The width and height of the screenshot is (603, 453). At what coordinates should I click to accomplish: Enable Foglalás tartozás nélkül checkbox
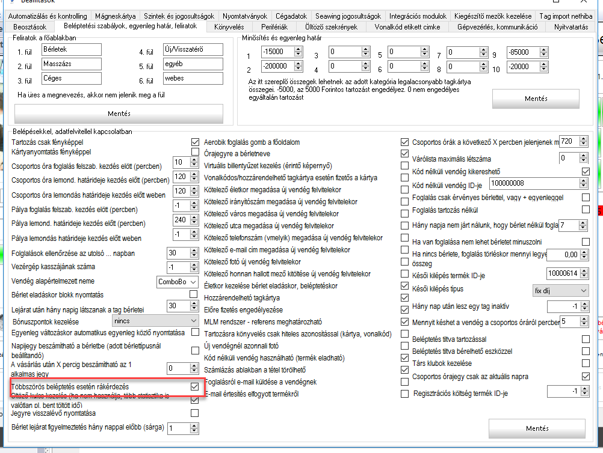click(586, 210)
